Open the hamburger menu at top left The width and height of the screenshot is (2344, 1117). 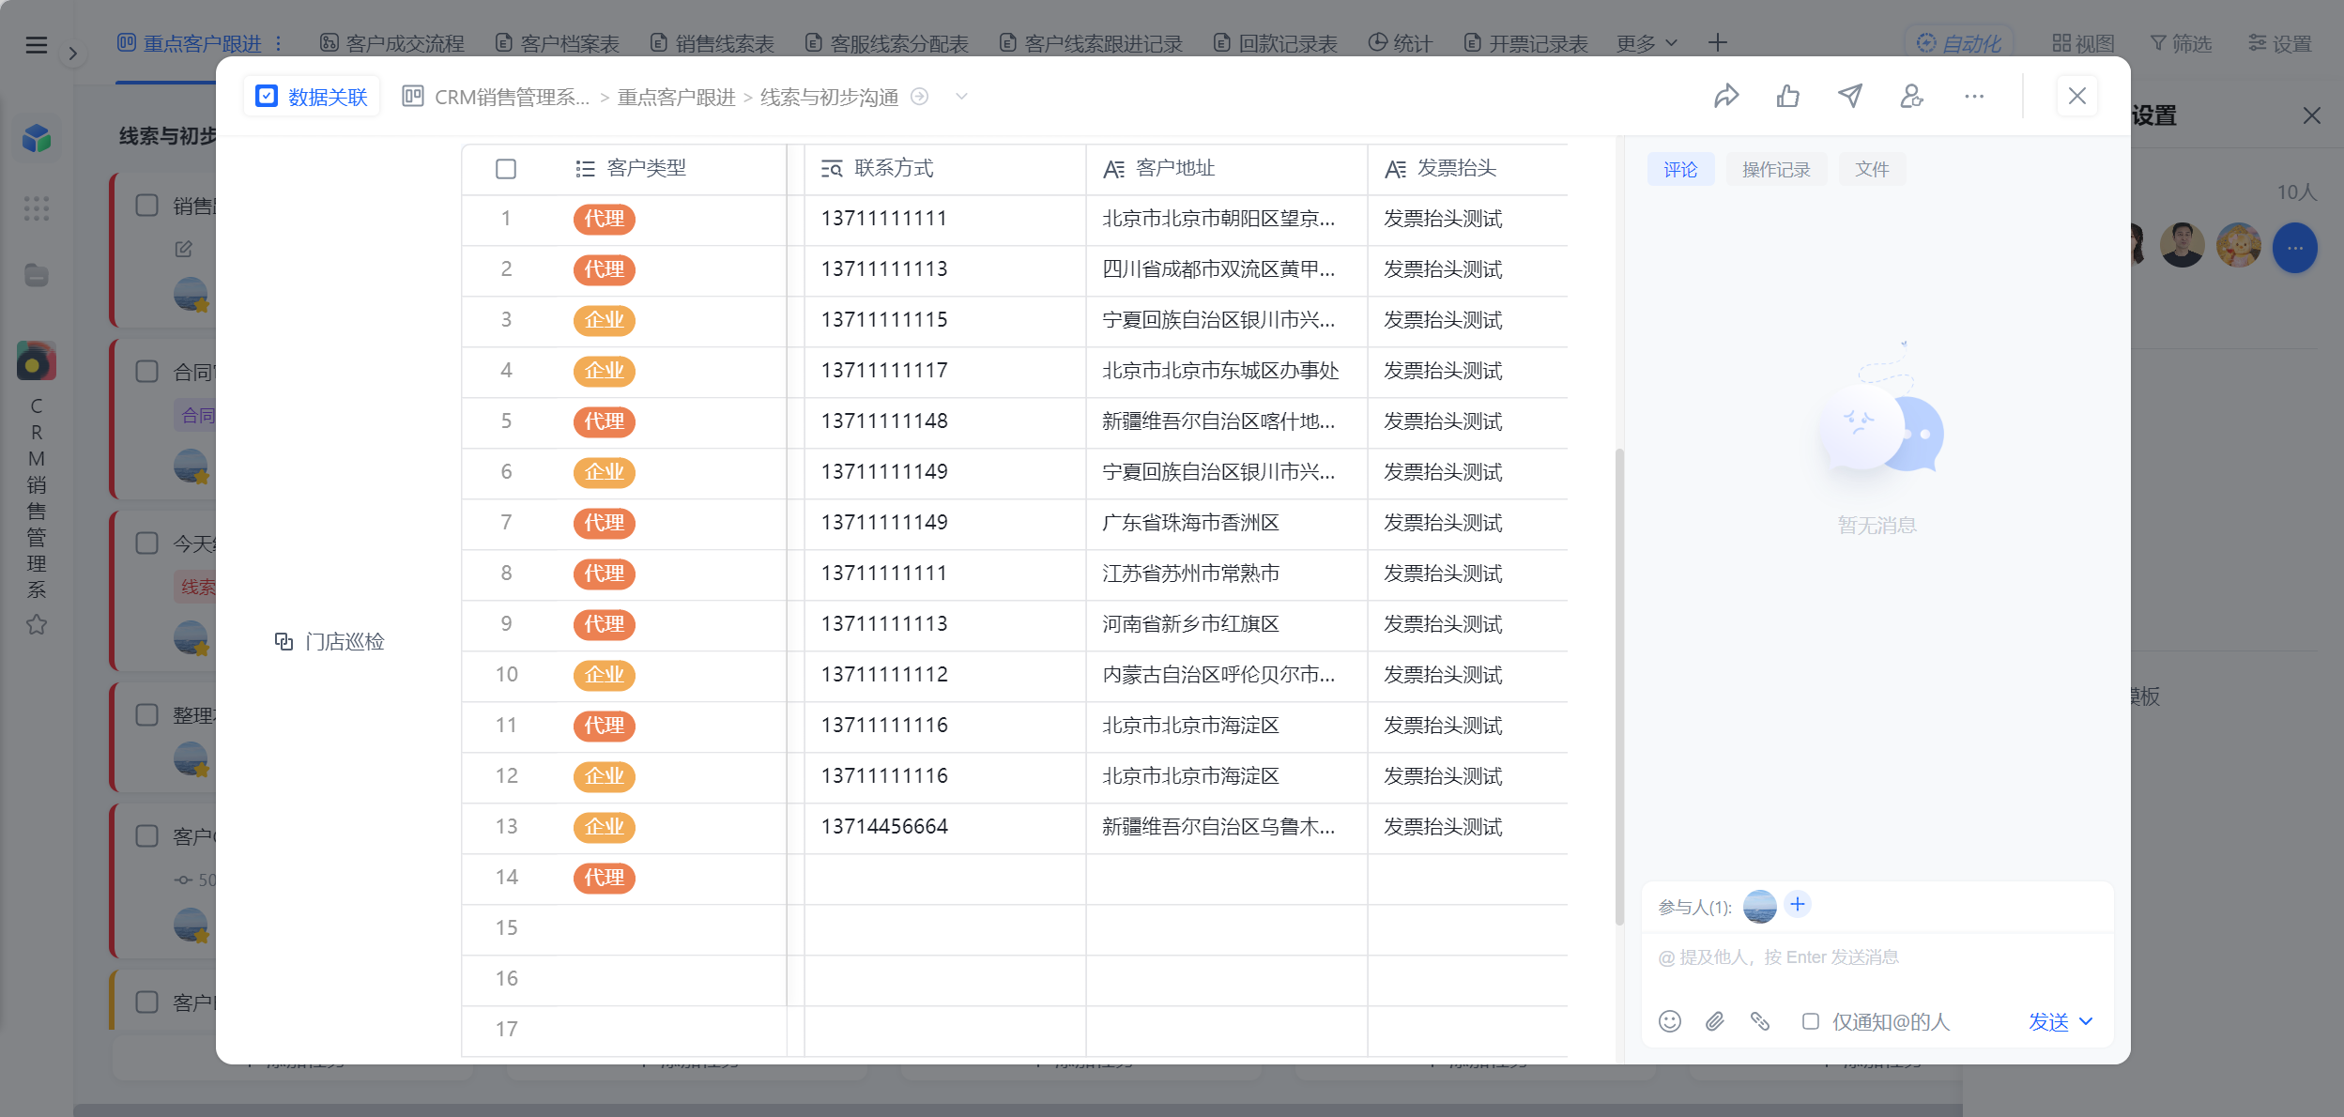click(37, 44)
